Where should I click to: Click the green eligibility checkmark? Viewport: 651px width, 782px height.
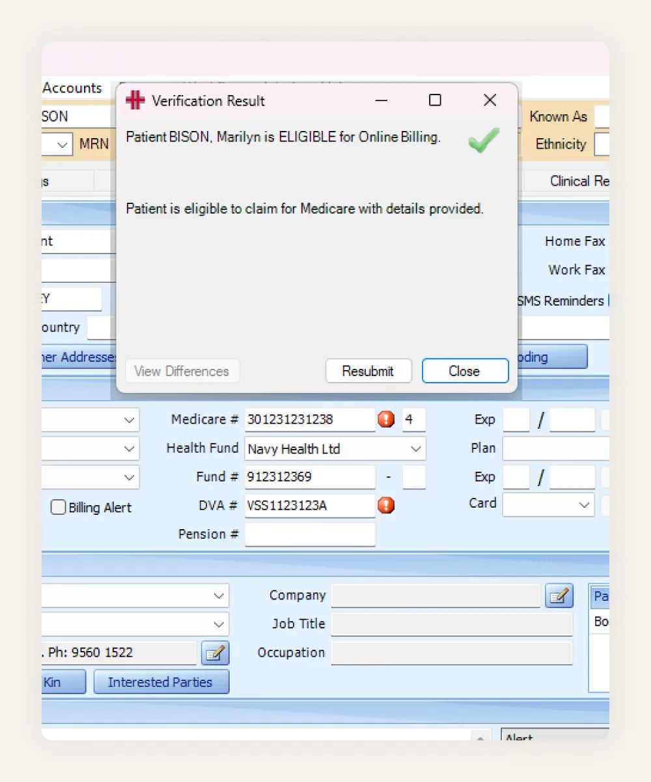pos(484,140)
